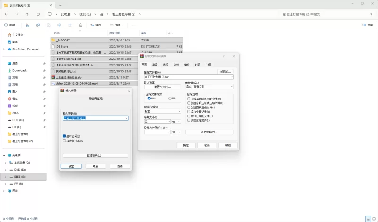Viewport: 378px width, 222px height.
Task: Open the View (查看) dropdown in toolbar
Action: 117,25
